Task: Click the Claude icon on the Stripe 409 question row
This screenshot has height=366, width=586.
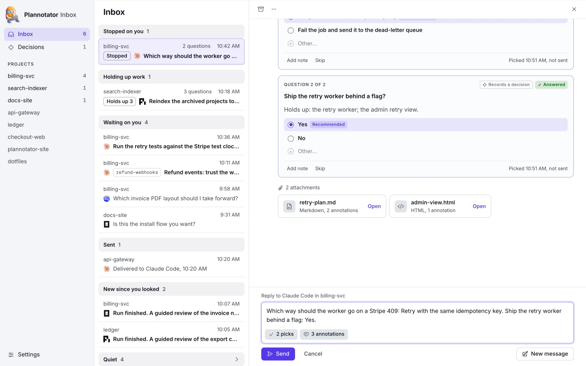Action: pos(137,56)
